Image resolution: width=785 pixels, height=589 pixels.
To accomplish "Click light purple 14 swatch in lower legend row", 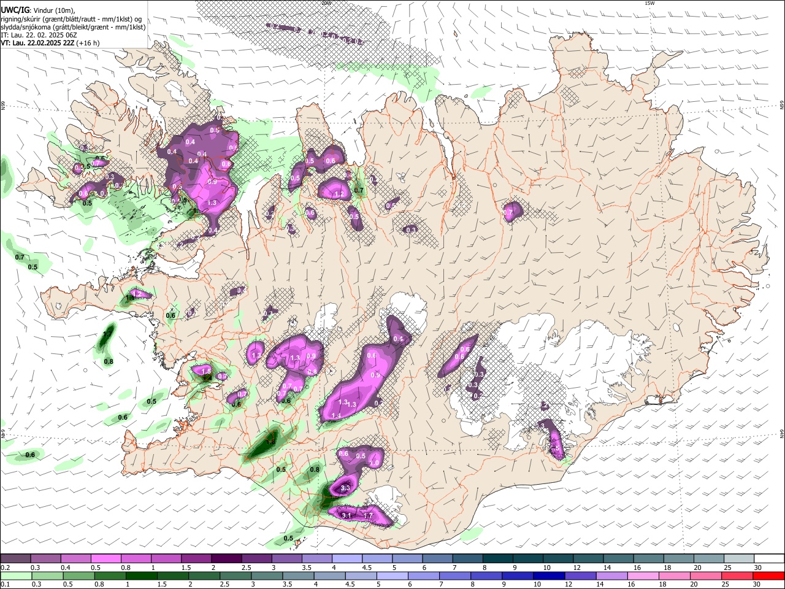I will (611, 576).
